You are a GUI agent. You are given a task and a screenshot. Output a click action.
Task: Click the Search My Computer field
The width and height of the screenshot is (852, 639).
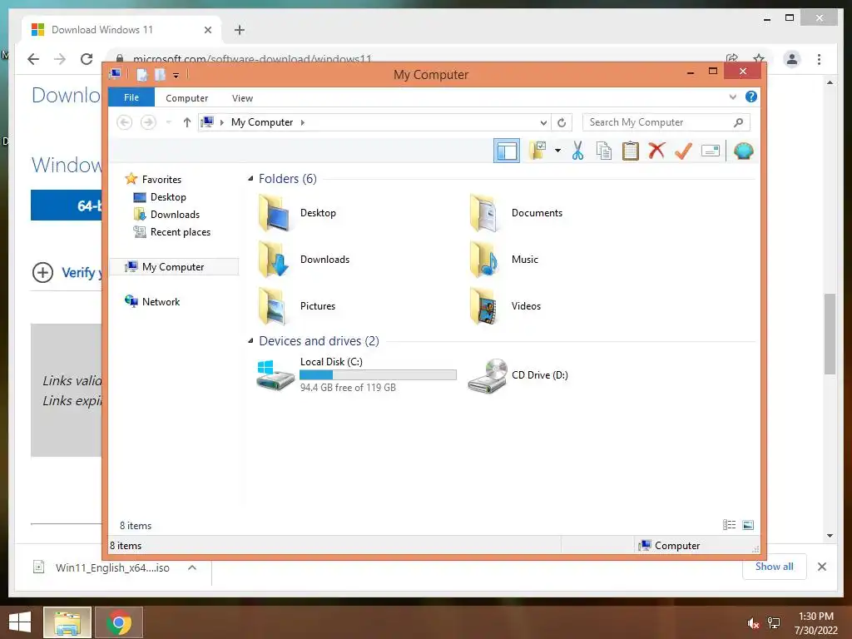pos(666,122)
